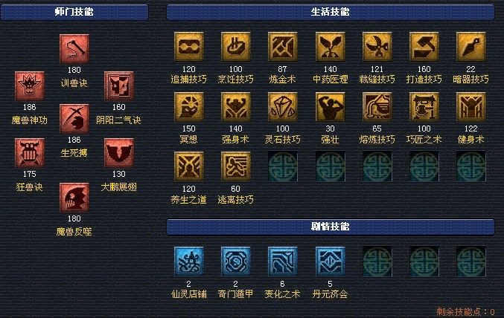Click the 生活技能 section header
504x318 pixels.
[331, 12]
